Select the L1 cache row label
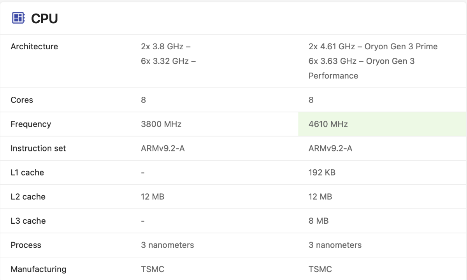The height and width of the screenshot is (280, 467). click(27, 172)
